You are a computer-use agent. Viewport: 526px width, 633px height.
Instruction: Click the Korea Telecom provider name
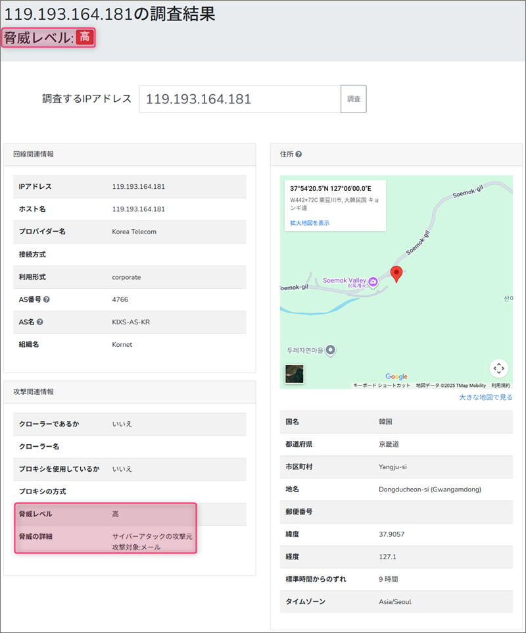(x=134, y=232)
